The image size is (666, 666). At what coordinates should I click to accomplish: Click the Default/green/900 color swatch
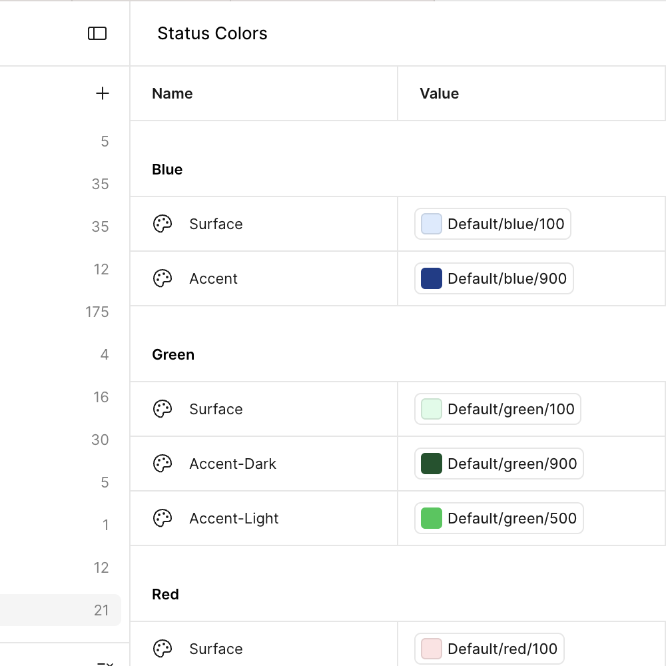click(432, 464)
